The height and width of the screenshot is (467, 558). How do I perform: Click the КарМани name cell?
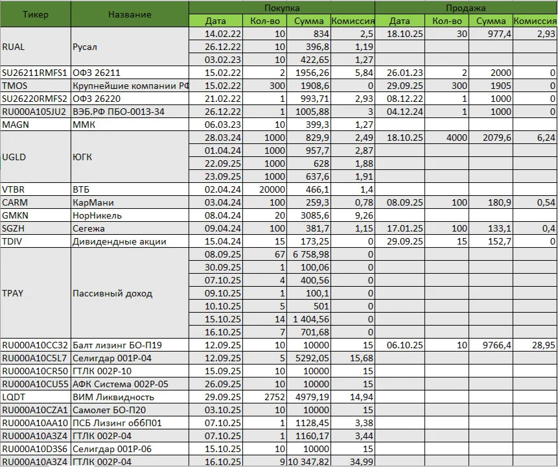[x=130, y=202]
